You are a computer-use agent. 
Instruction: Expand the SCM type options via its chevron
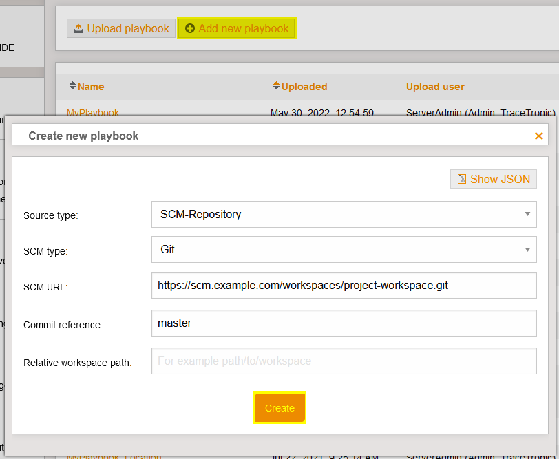tap(528, 250)
